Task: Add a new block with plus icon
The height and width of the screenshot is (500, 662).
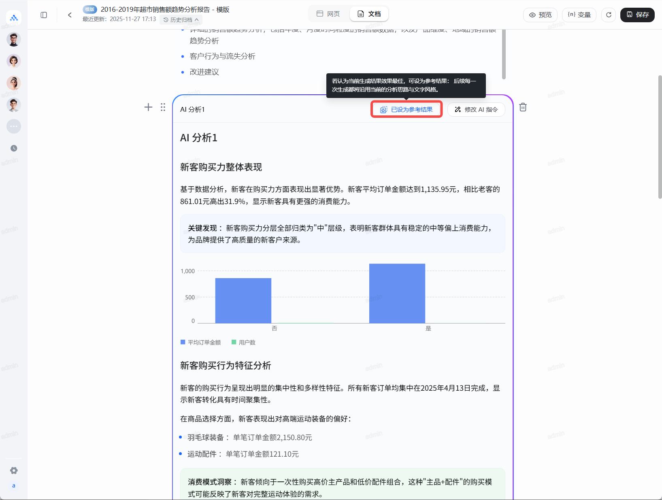Action: [148, 107]
